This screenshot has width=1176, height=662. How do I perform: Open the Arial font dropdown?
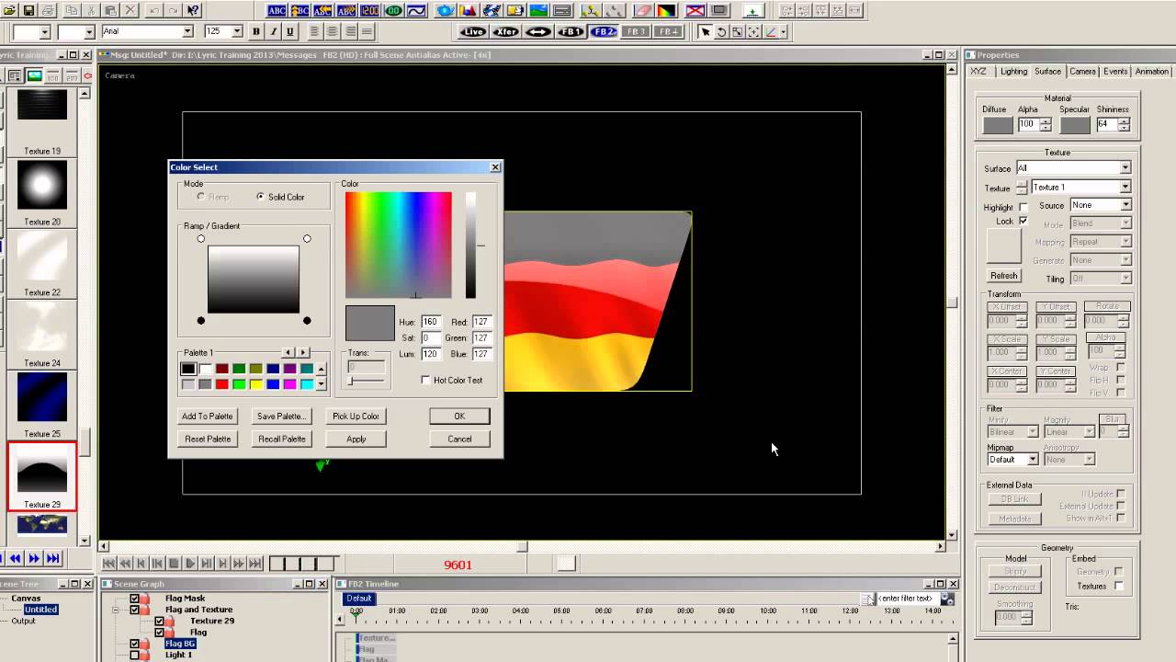click(x=187, y=31)
